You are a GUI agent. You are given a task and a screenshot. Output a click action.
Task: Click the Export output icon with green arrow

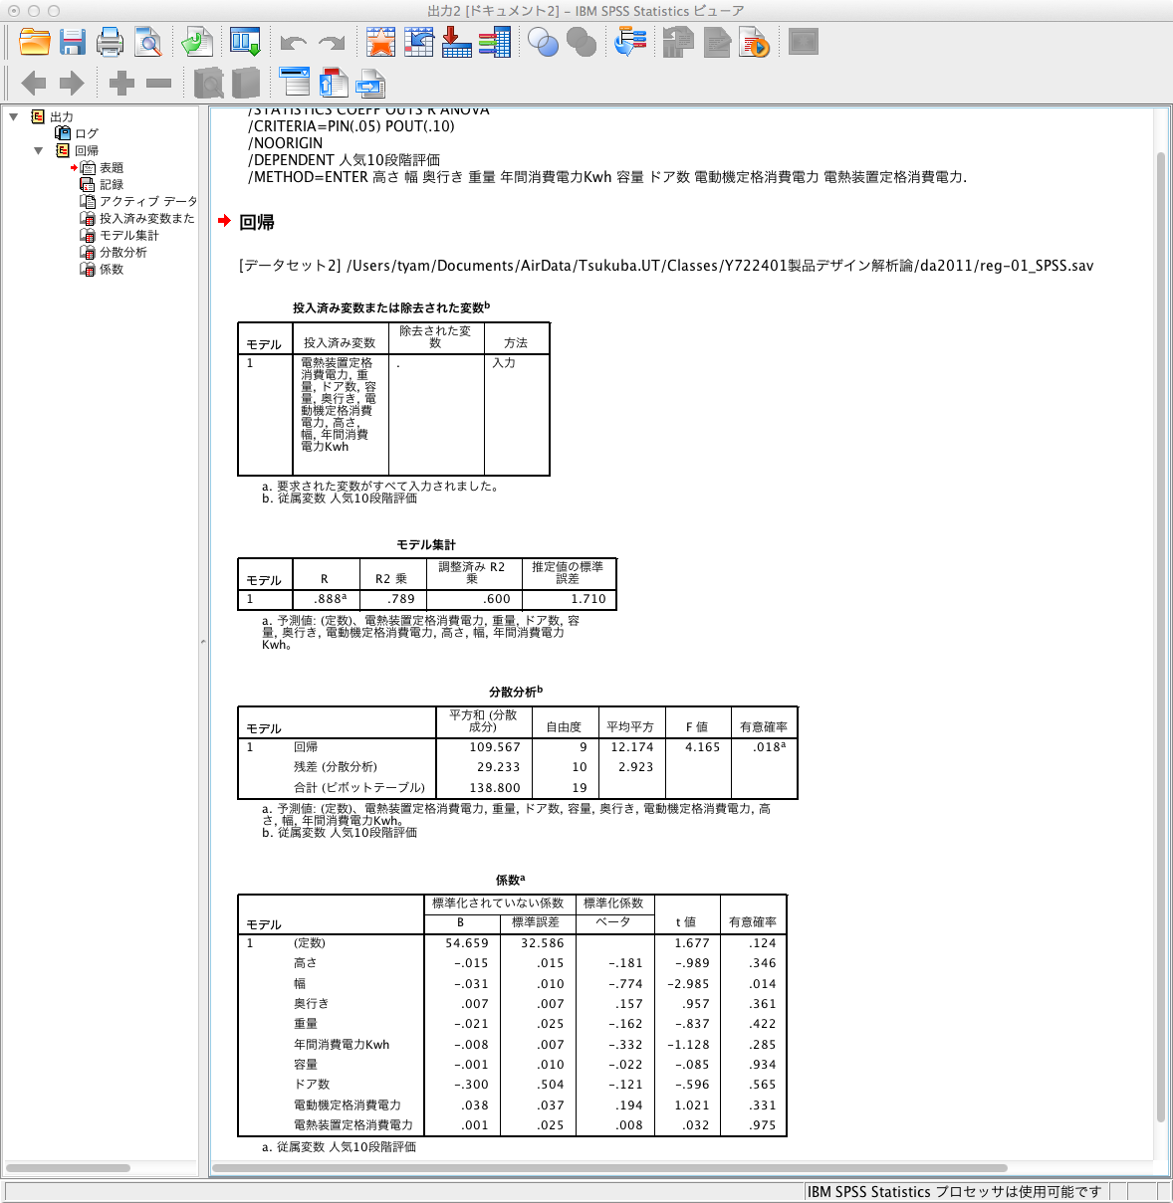[198, 42]
